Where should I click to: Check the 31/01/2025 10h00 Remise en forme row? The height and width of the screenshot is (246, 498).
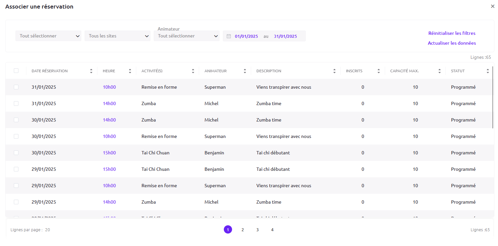pyautogui.click(x=16, y=87)
